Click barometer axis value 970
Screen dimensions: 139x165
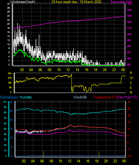click(129, 52)
